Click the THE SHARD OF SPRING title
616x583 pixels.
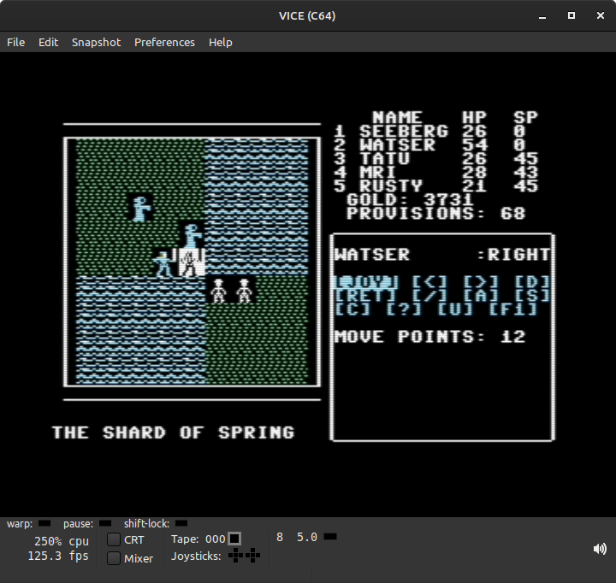(x=173, y=433)
